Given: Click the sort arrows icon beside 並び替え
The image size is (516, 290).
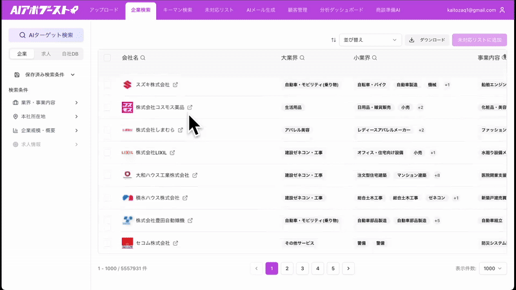Looking at the screenshot, I should click(333, 40).
